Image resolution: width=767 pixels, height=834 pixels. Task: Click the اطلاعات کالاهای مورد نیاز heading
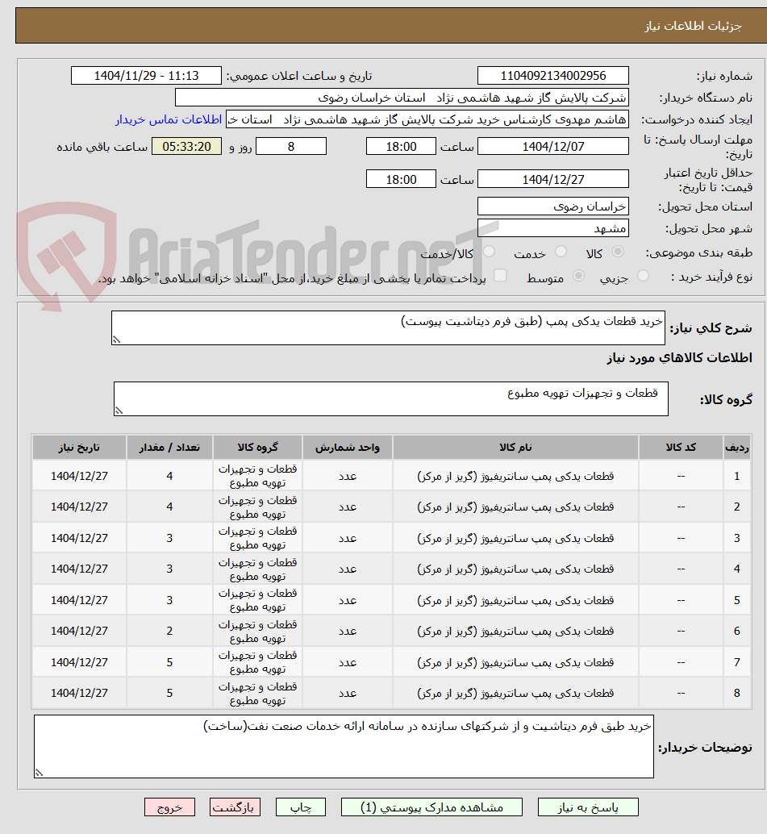(679, 358)
